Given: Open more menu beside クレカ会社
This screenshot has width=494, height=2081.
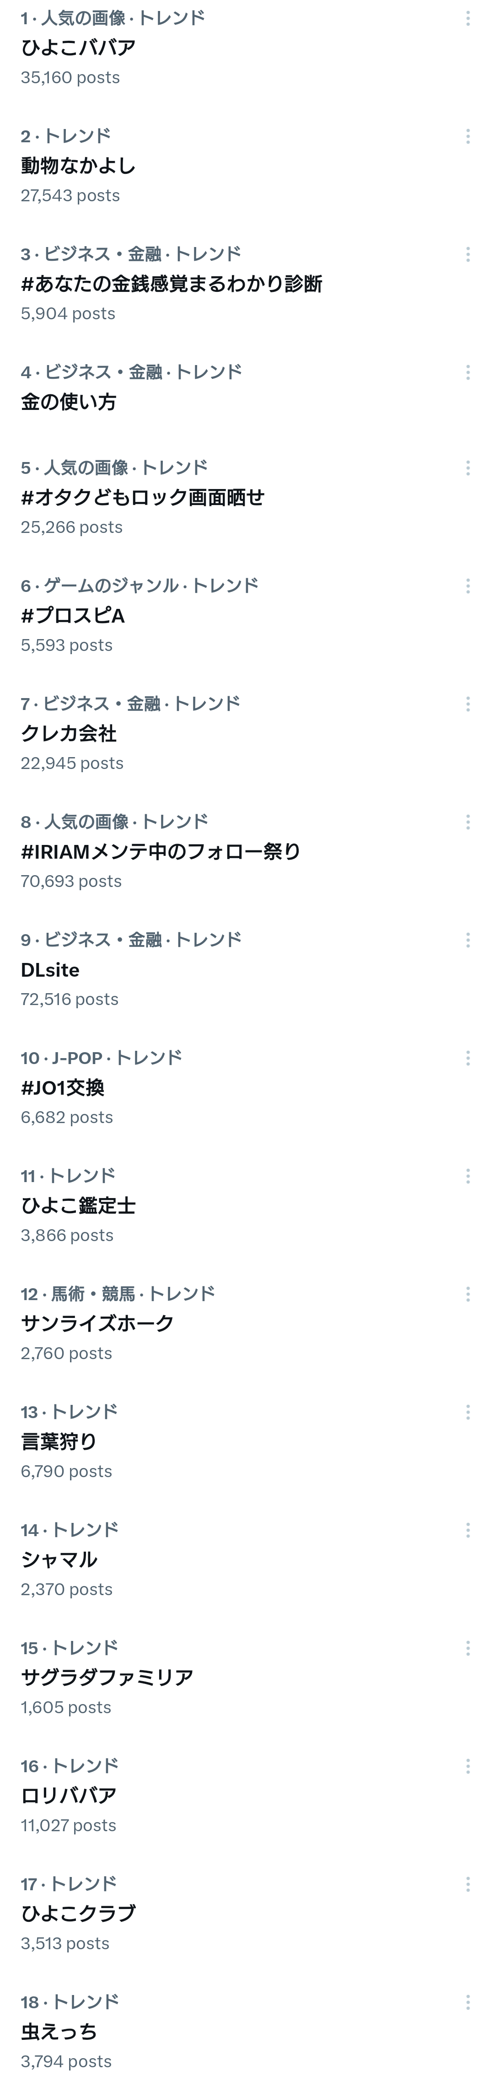Looking at the screenshot, I should 467,704.
